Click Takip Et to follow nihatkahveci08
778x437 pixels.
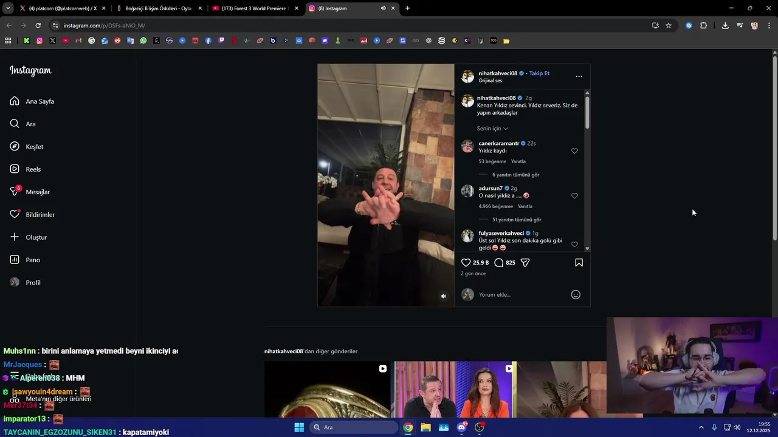tap(539, 73)
